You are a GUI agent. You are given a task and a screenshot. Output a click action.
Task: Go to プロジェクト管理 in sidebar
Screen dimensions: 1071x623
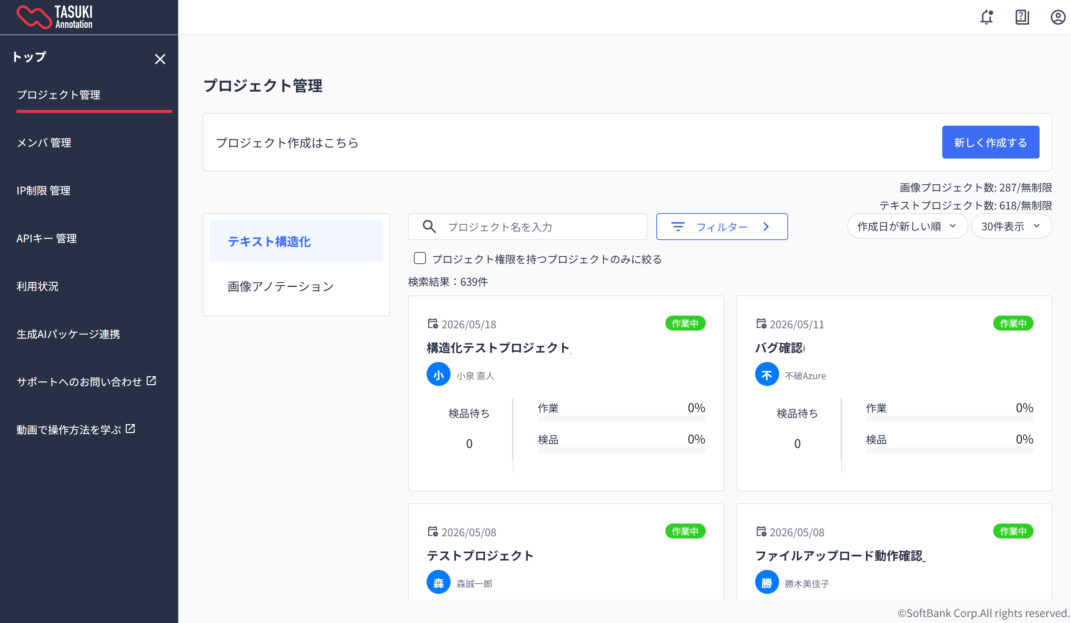pos(58,95)
